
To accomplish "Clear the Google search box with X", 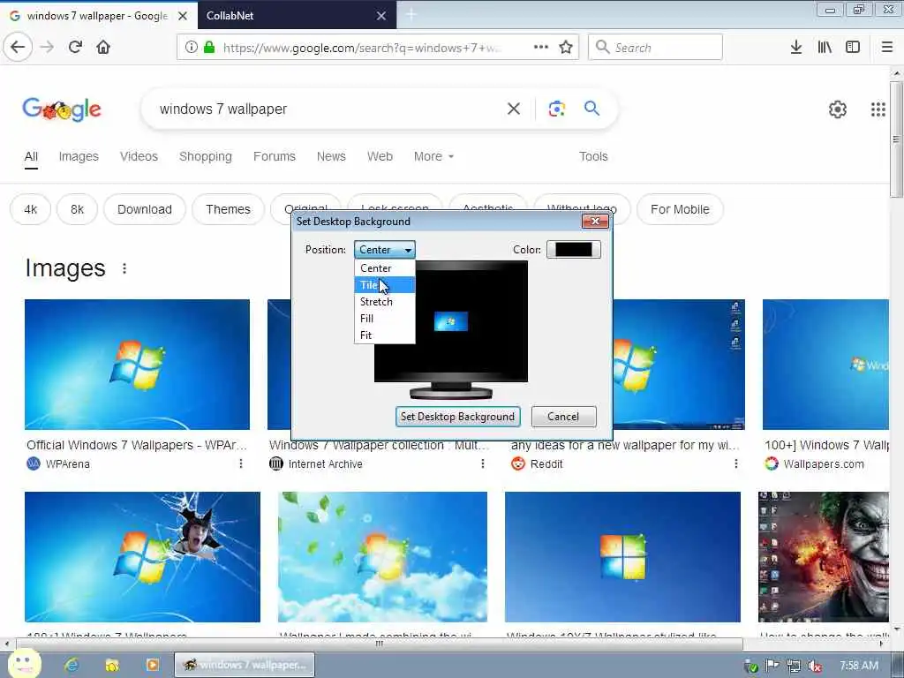I will [x=514, y=109].
